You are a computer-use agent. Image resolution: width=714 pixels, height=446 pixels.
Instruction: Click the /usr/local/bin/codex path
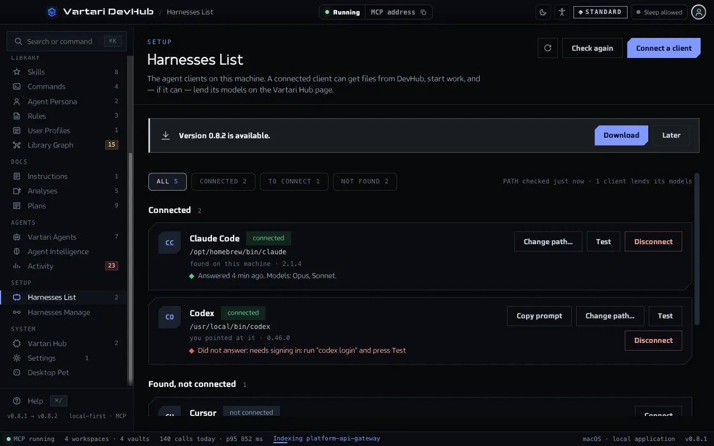click(230, 327)
